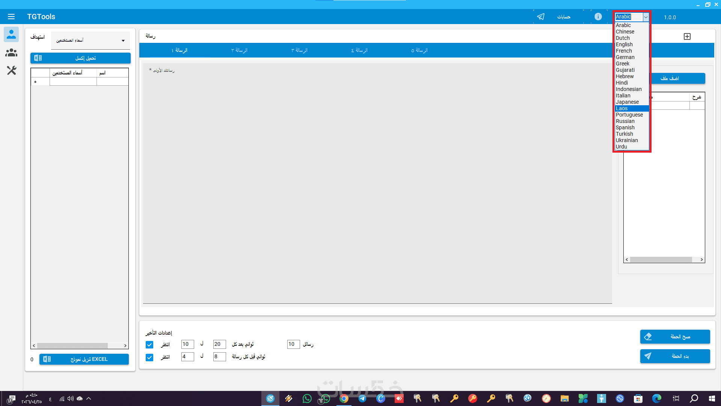Toggle the first wait checkbox in delay settings

[149, 345]
